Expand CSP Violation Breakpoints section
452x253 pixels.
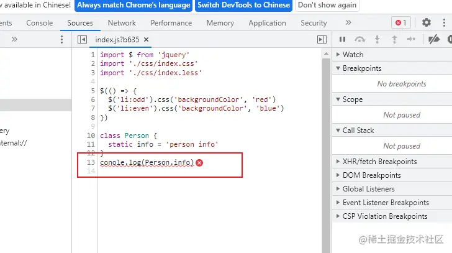[x=392, y=216]
